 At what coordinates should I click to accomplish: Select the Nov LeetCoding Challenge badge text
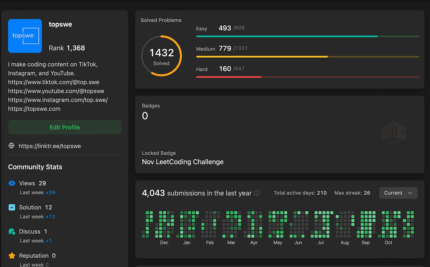click(x=183, y=162)
